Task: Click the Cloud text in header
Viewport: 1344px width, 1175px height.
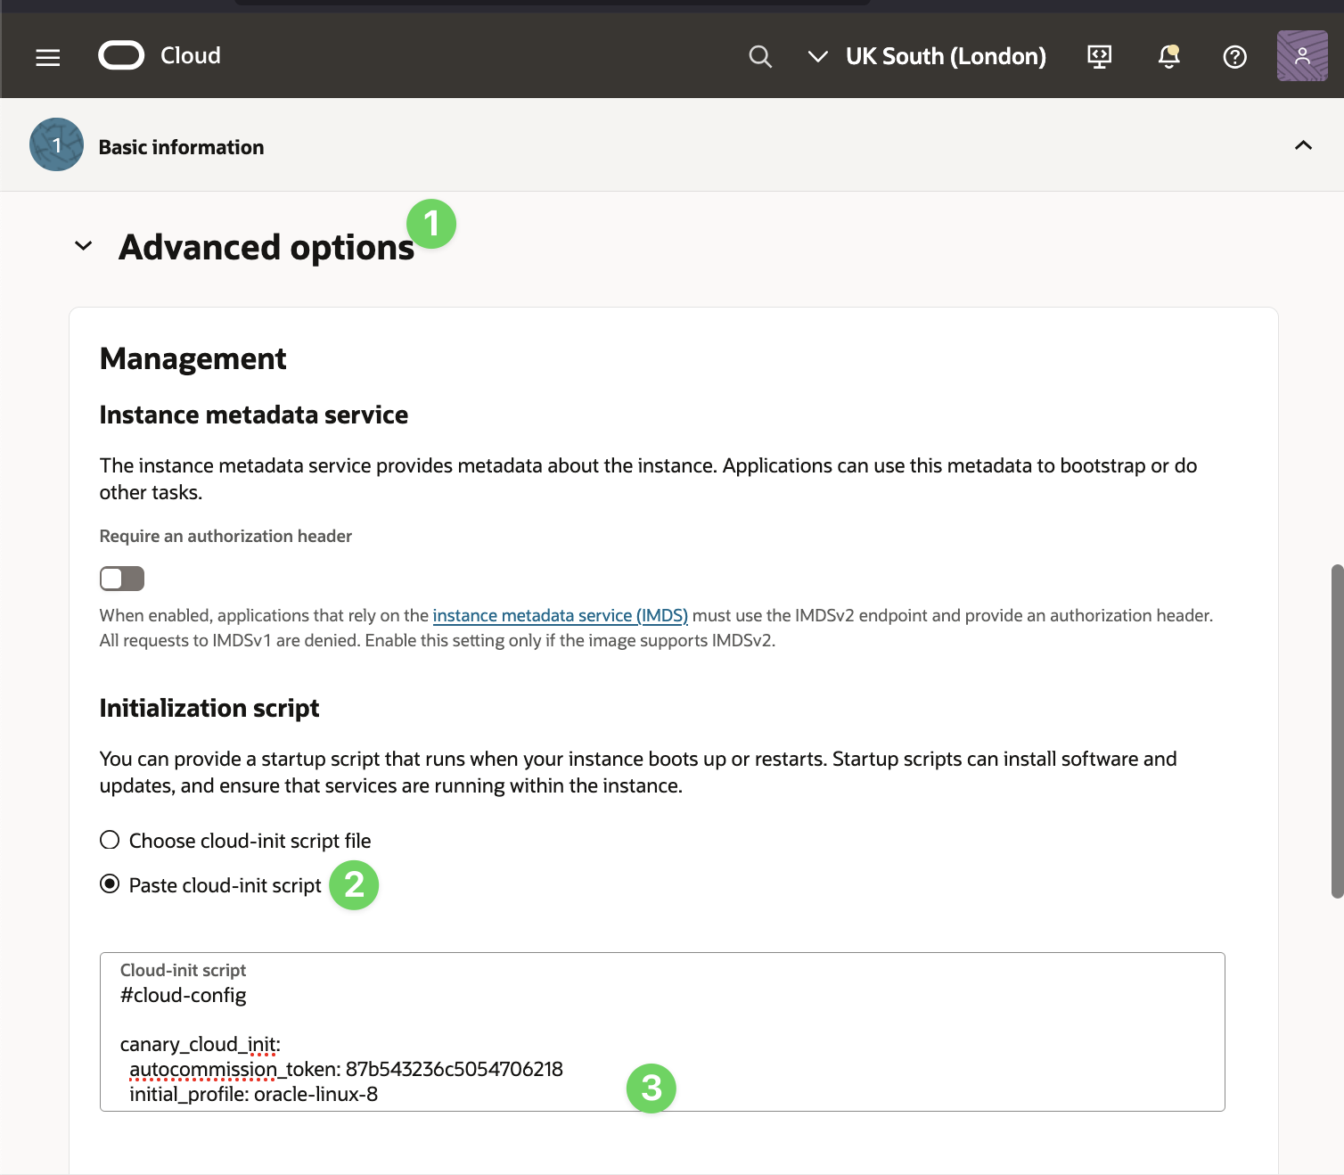Action: 190,55
